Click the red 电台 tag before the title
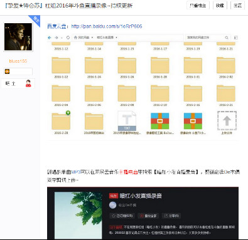 pyautogui.click(x=113, y=196)
